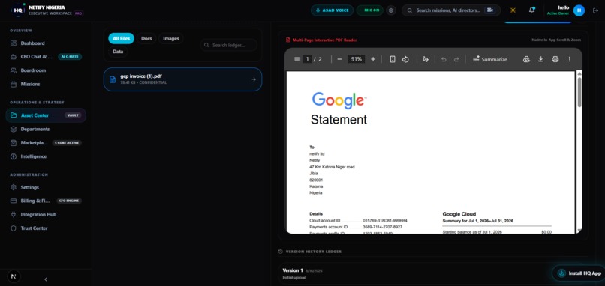This screenshot has height=286, width=605.
Task: Click the Statement title in the PDF
Action: click(x=339, y=119)
